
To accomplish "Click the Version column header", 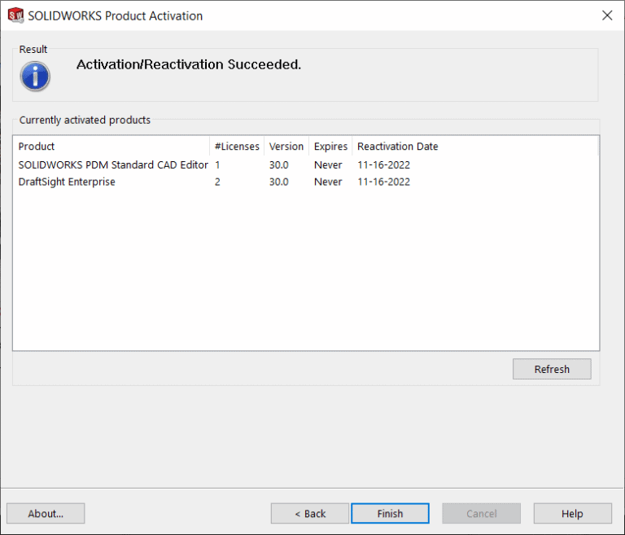I will [286, 147].
